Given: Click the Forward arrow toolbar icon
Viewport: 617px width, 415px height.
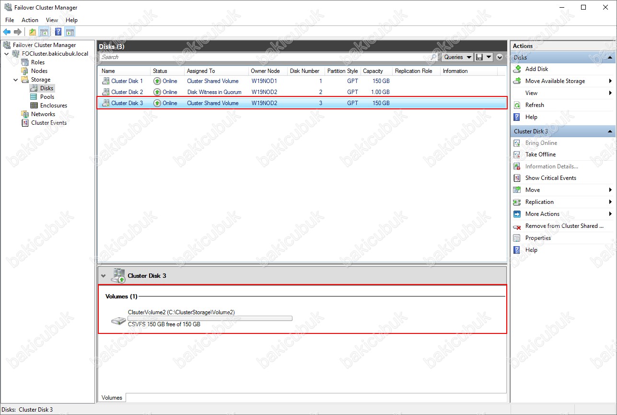Looking at the screenshot, I should (18, 32).
